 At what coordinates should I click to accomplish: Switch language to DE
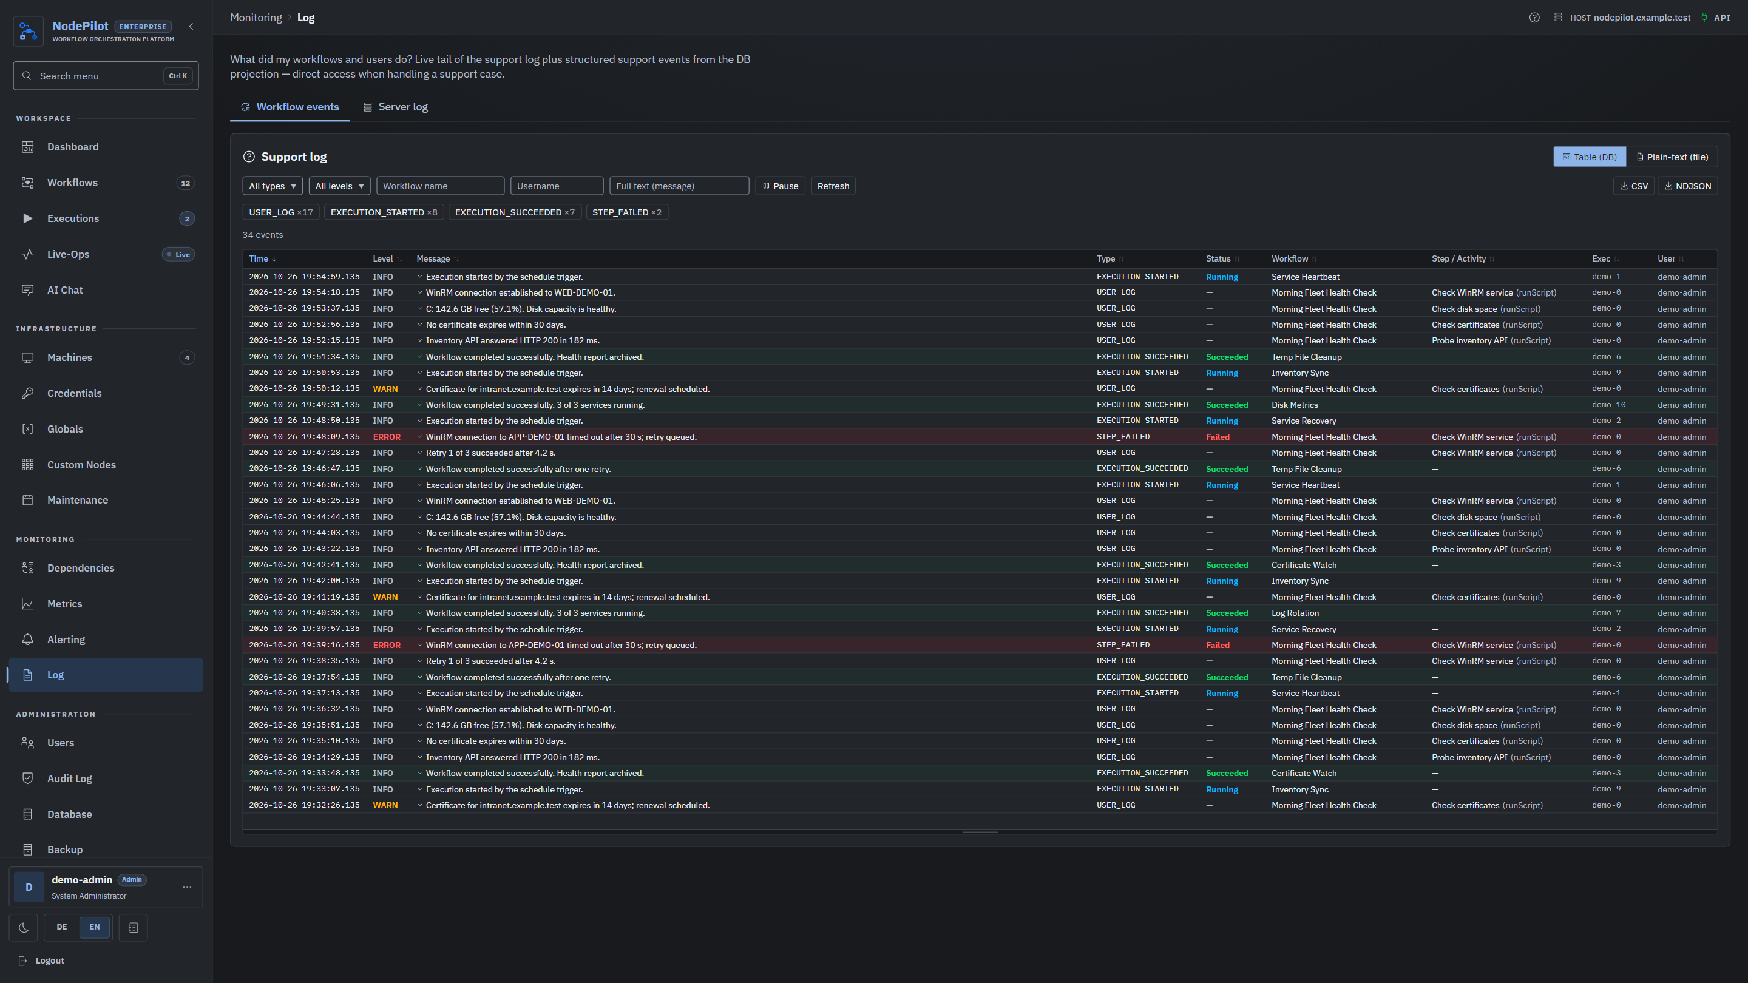coord(62,927)
